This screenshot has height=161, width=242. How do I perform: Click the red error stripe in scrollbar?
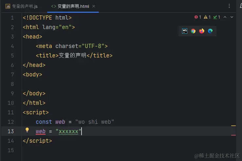coord(233,135)
